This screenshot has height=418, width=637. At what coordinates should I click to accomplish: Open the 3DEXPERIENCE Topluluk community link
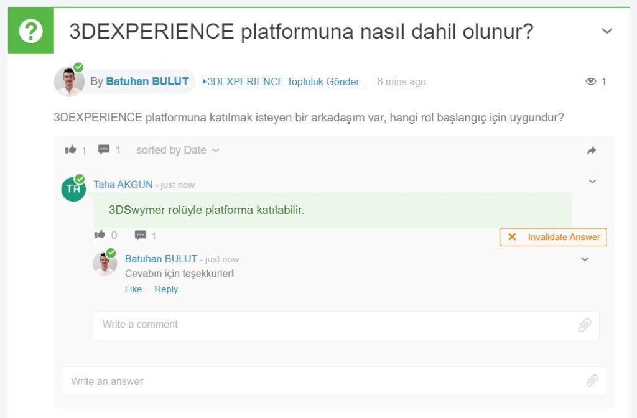pyautogui.click(x=286, y=81)
